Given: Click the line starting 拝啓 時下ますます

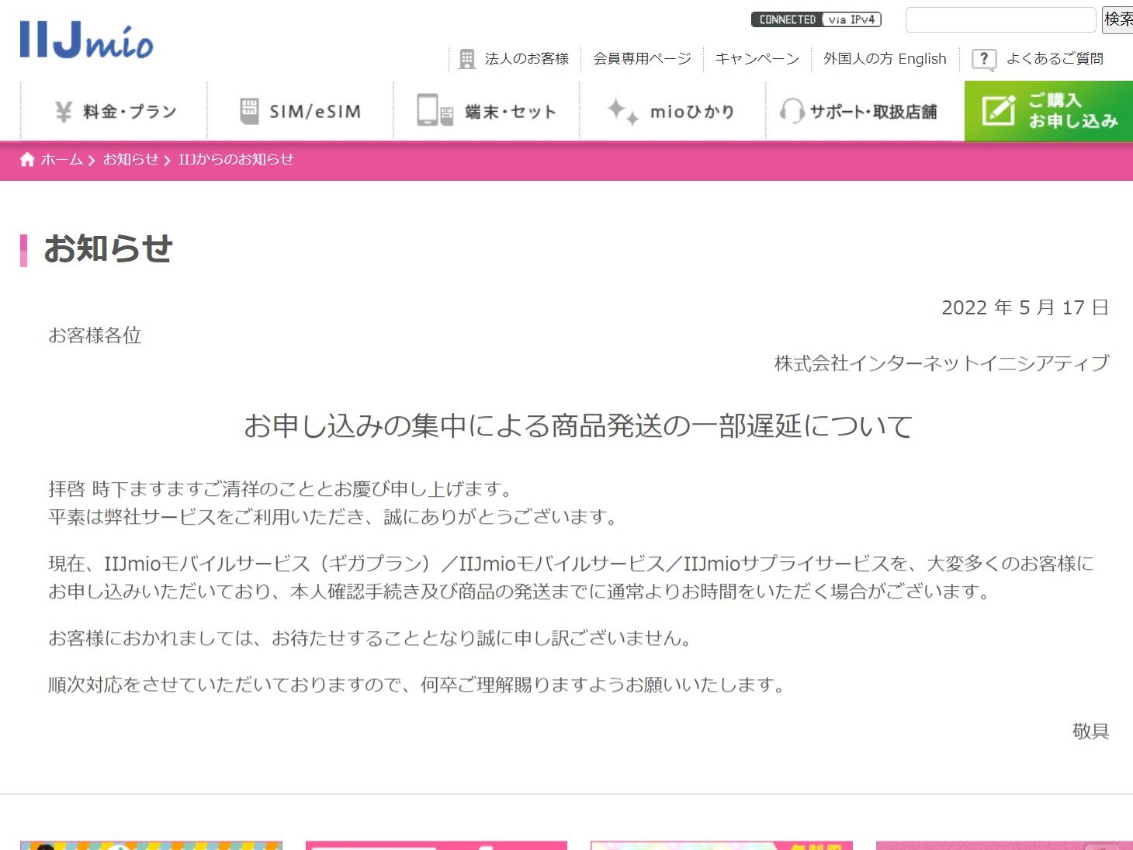Looking at the screenshot, I should click(281, 489).
